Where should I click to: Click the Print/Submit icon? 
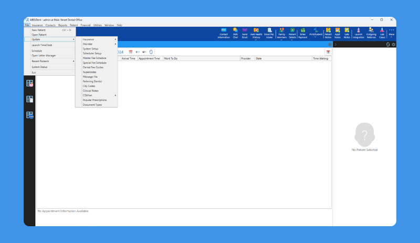pos(316,32)
